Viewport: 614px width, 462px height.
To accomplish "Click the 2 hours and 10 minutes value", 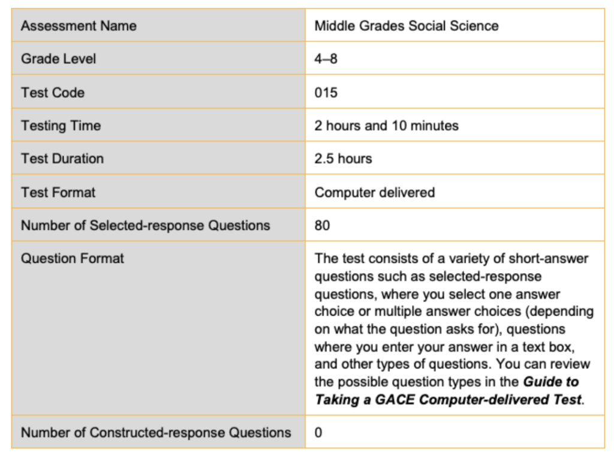I will click(386, 125).
